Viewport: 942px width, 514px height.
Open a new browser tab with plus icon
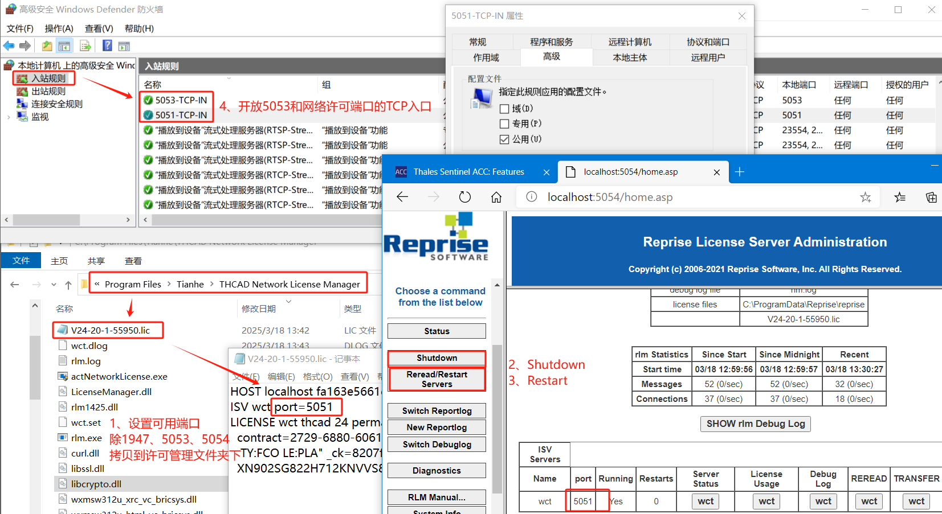[x=740, y=172]
